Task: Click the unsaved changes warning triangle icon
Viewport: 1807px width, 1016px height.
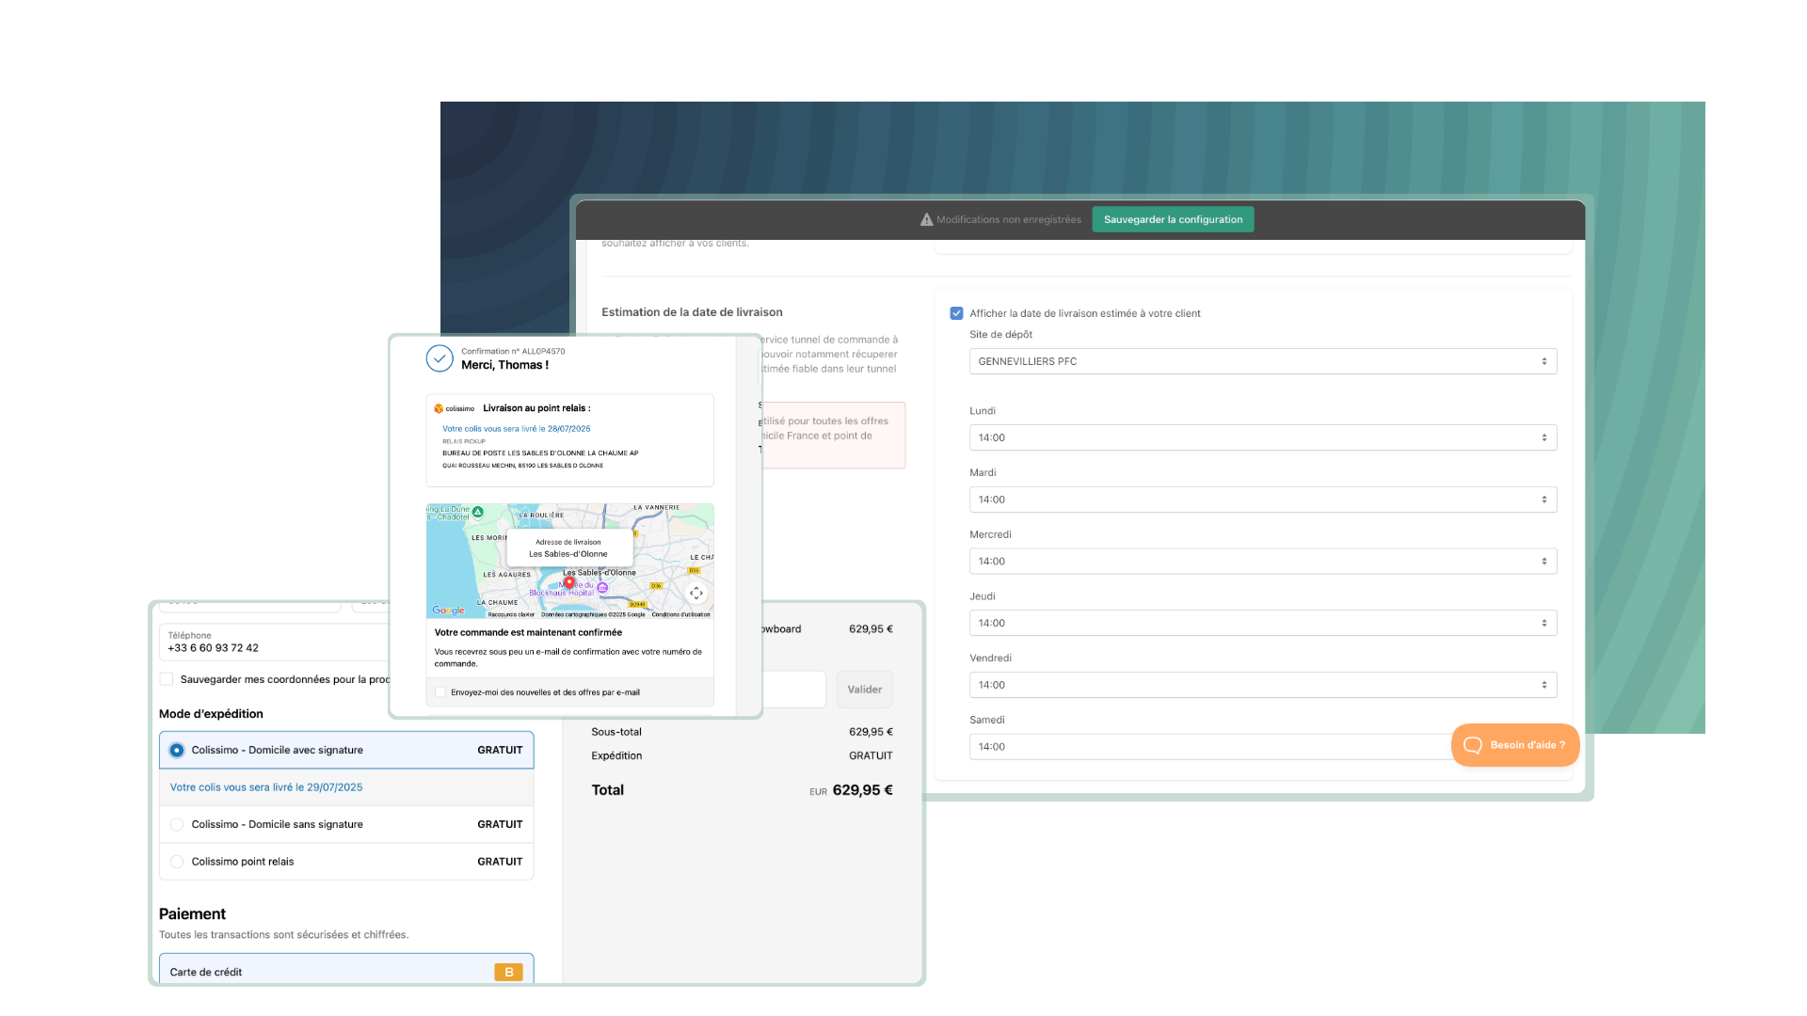Action: (x=926, y=220)
